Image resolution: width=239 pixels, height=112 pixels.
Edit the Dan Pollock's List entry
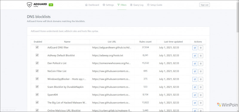(x=195, y=64)
